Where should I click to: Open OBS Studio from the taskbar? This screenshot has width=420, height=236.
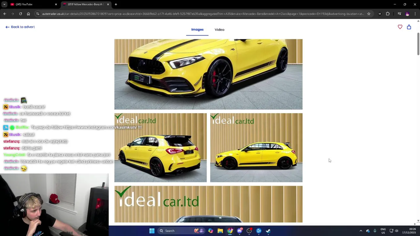tap(249, 231)
